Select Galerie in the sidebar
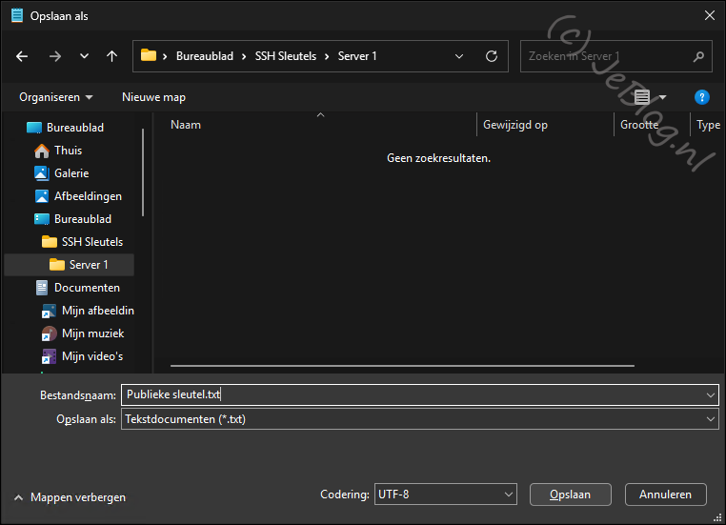Screen dimensions: 726x525 coord(71,173)
